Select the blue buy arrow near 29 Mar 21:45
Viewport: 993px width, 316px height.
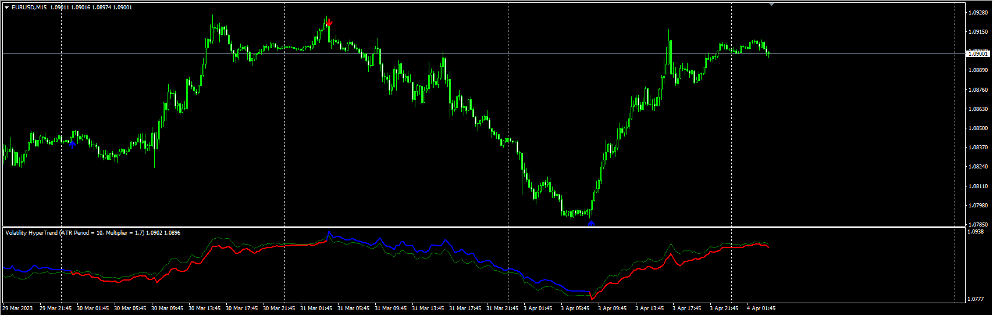point(73,145)
